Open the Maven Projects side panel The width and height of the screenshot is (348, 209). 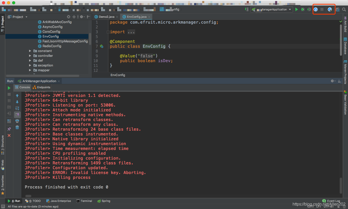pyautogui.click(x=345, y=72)
